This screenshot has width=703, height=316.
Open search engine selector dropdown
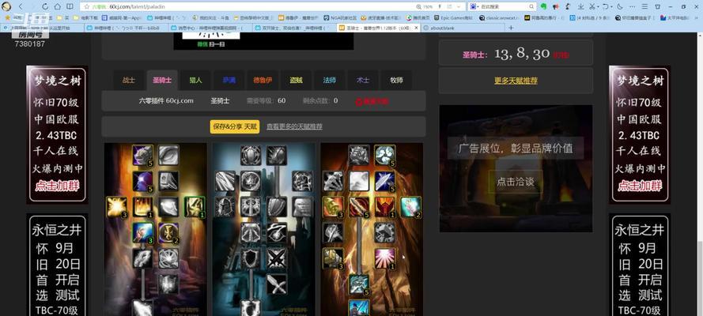click(474, 6)
